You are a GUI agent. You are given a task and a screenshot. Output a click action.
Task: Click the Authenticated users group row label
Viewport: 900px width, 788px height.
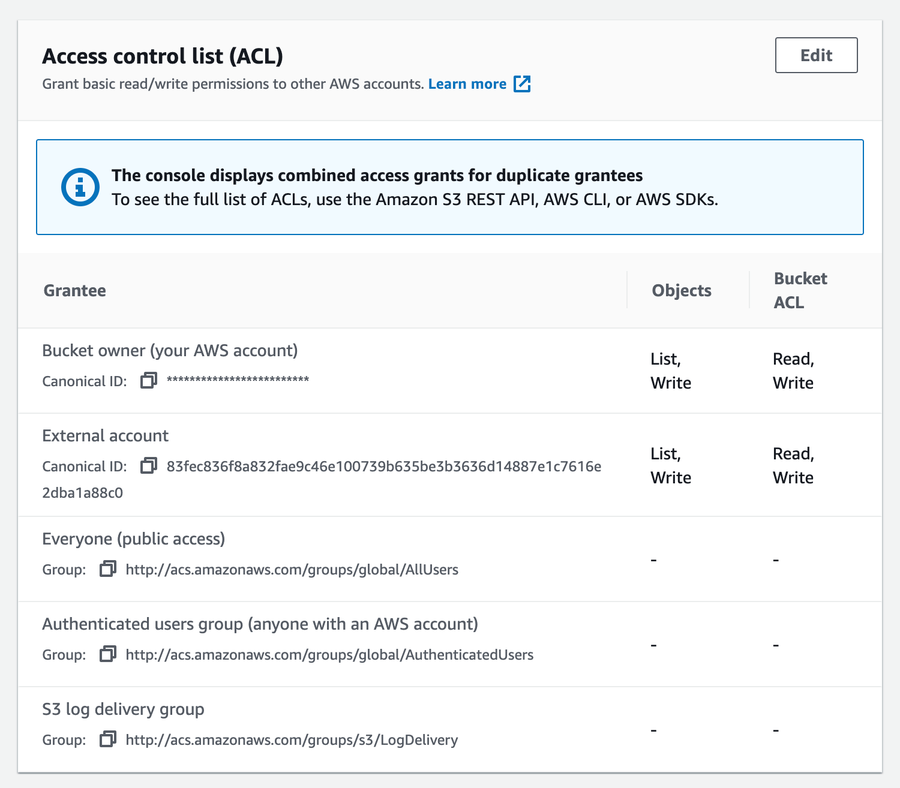pos(260,624)
